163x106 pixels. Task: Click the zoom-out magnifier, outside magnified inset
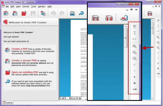158,48
